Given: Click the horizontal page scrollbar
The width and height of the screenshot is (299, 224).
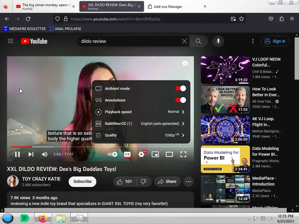Looking at the screenshot, I should point(145,210).
